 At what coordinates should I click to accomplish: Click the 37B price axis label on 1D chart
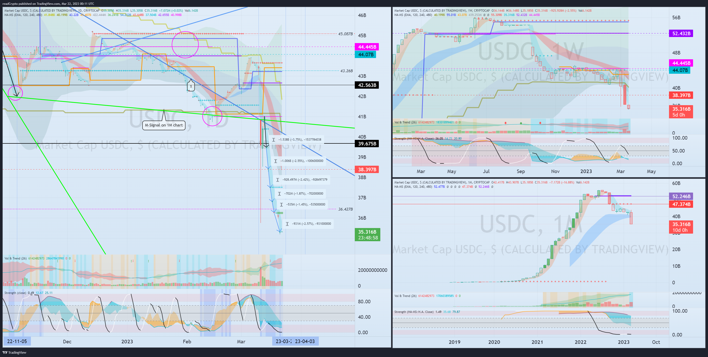coord(362,197)
